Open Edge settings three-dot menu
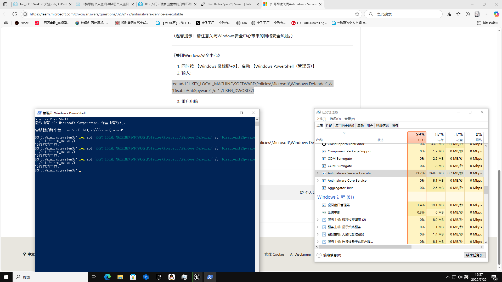The width and height of the screenshot is (502, 282). pyautogui.click(x=487, y=14)
